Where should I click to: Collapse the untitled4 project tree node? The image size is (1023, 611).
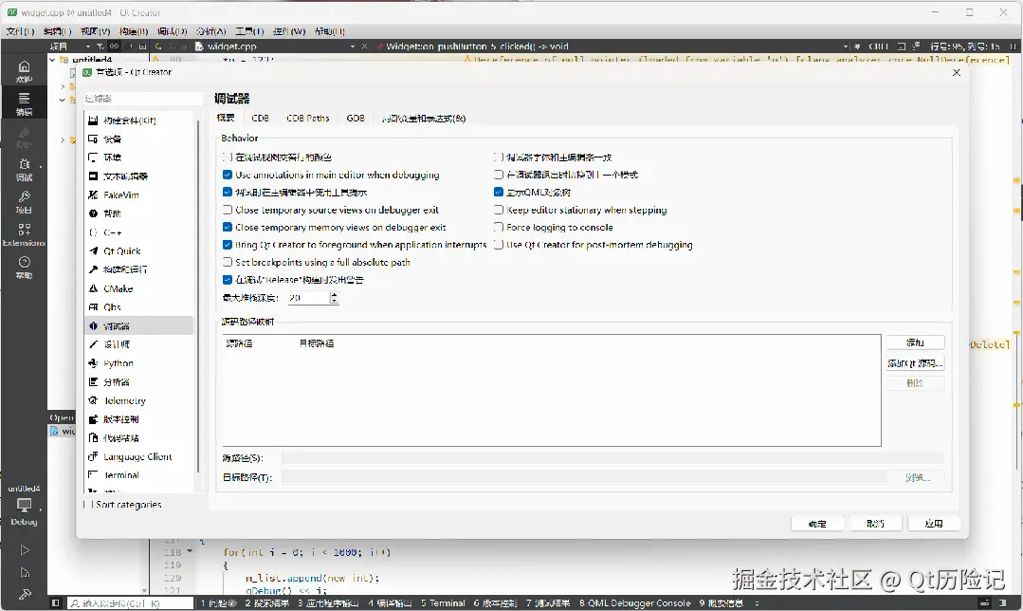(53, 60)
